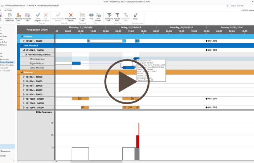Viewport: 254px width, 163px height.
Task: Collapse the Firm Planned group
Action: pyautogui.click(x=22, y=46)
